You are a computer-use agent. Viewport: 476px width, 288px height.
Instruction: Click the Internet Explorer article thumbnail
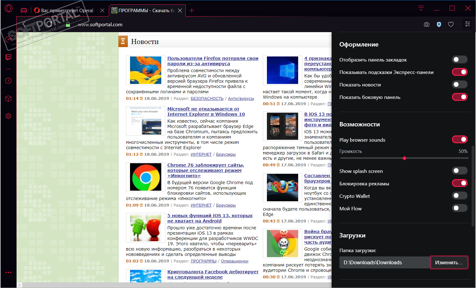coord(146,121)
